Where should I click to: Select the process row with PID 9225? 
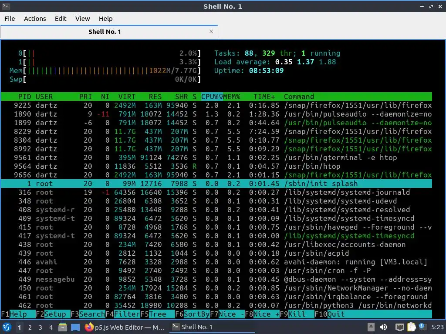tap(216, 105)
